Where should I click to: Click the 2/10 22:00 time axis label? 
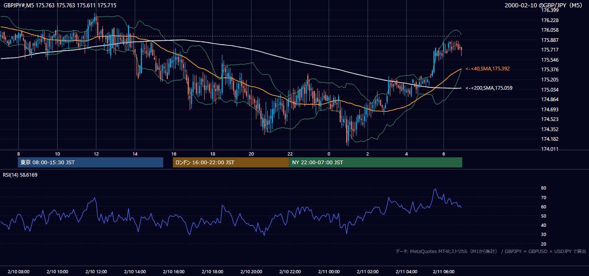click(290, 271)
